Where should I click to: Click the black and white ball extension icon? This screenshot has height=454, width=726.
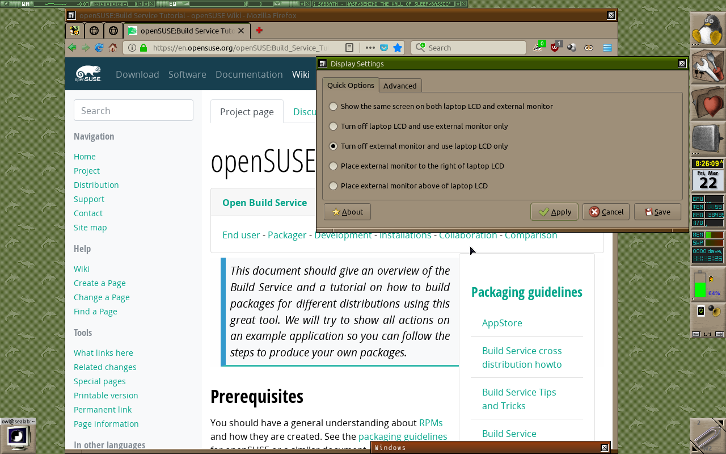(572, 48)
